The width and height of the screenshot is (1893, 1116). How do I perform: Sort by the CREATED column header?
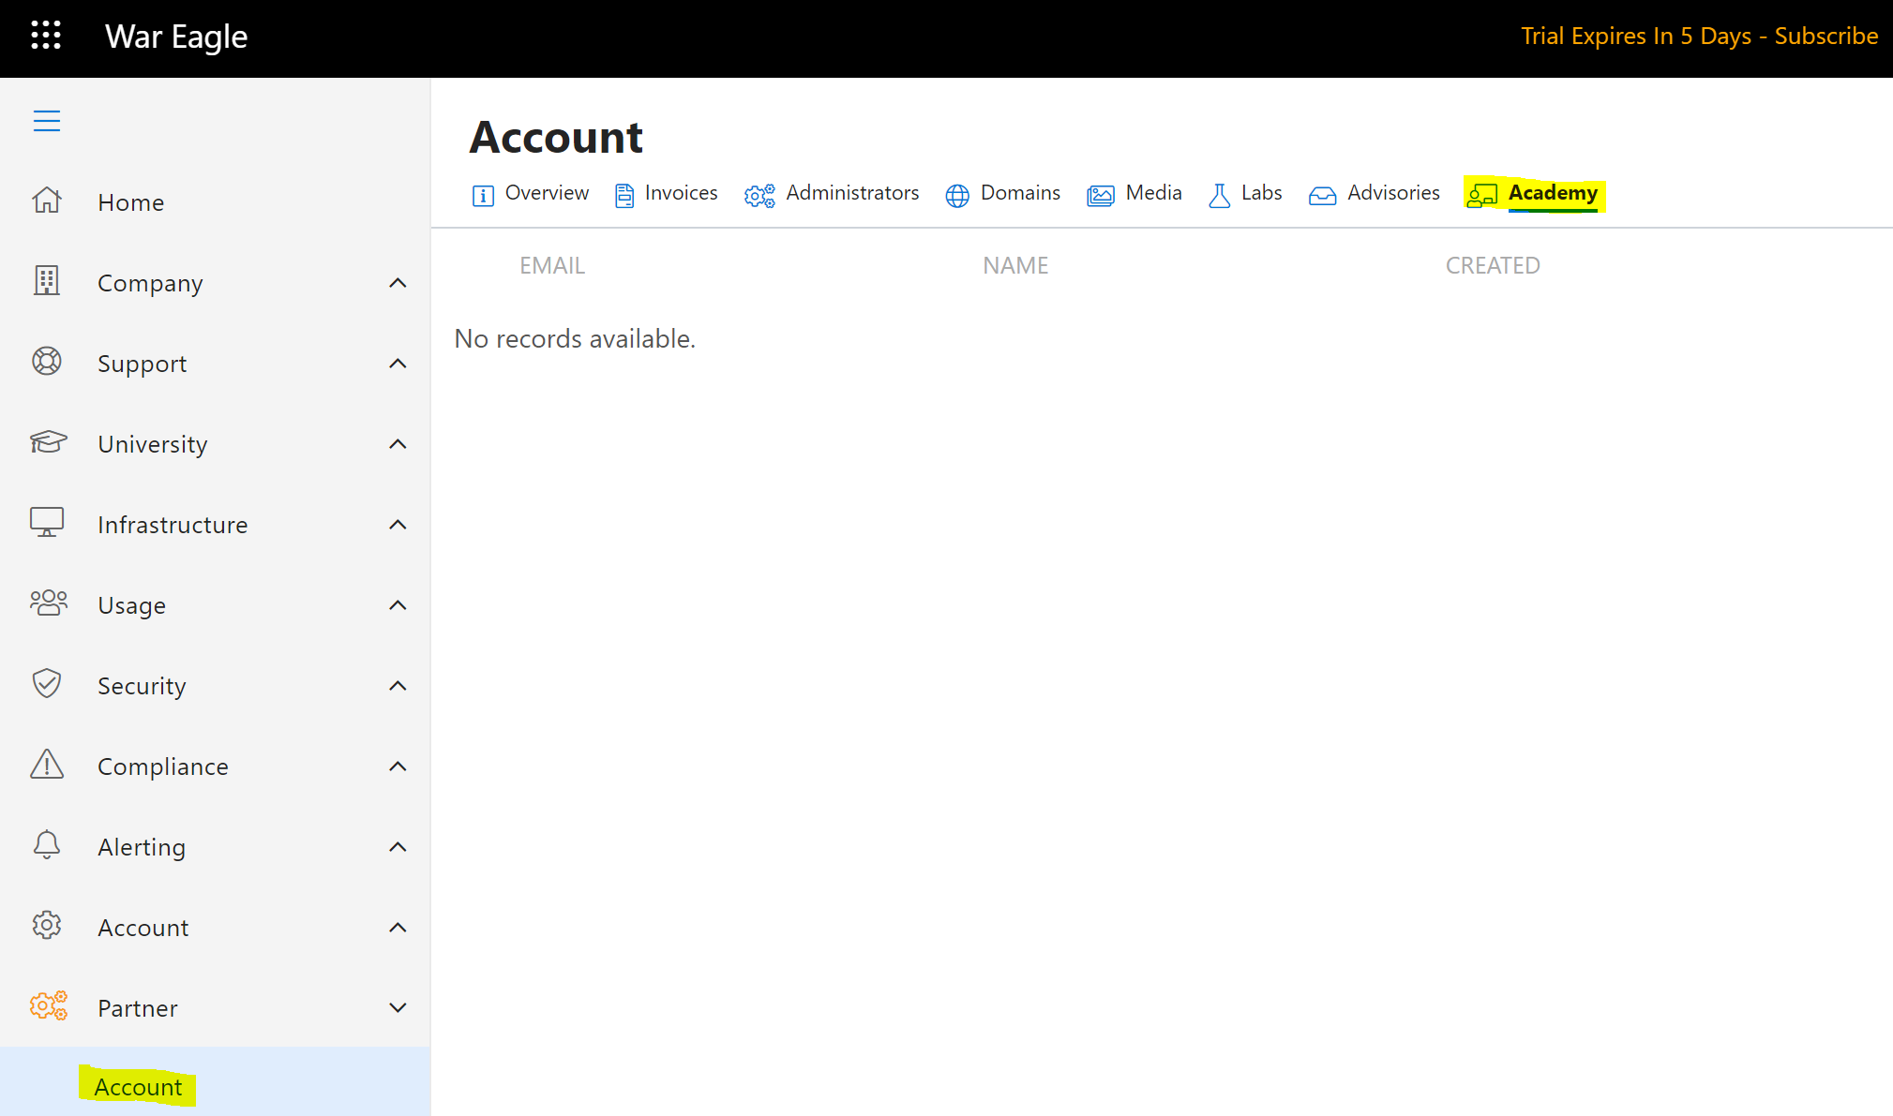(x=1493, y=265)
